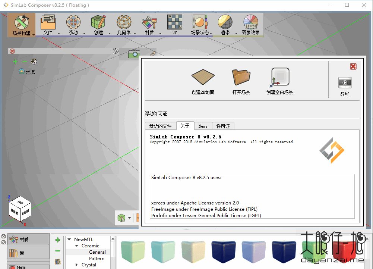Select the General material category
The height and width of the screenshot is (269, 373).
97,252
